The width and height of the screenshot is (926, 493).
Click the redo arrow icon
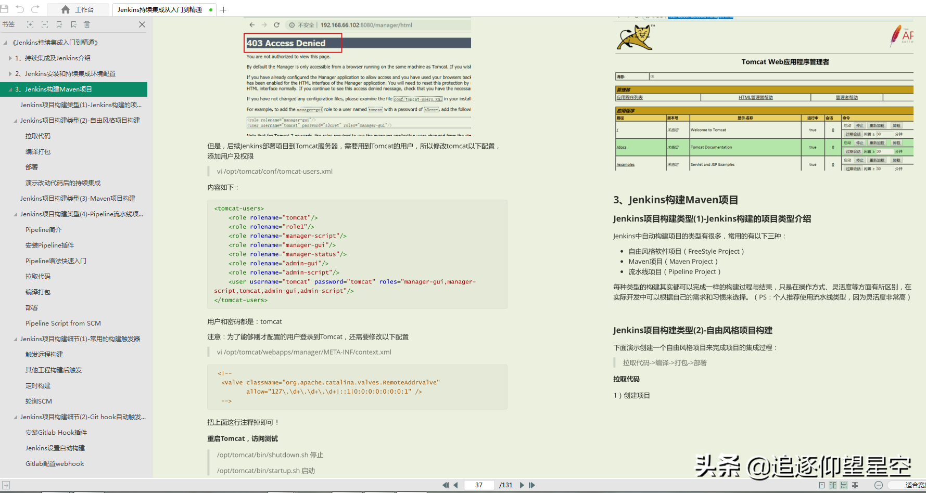(x=35, y=9)
